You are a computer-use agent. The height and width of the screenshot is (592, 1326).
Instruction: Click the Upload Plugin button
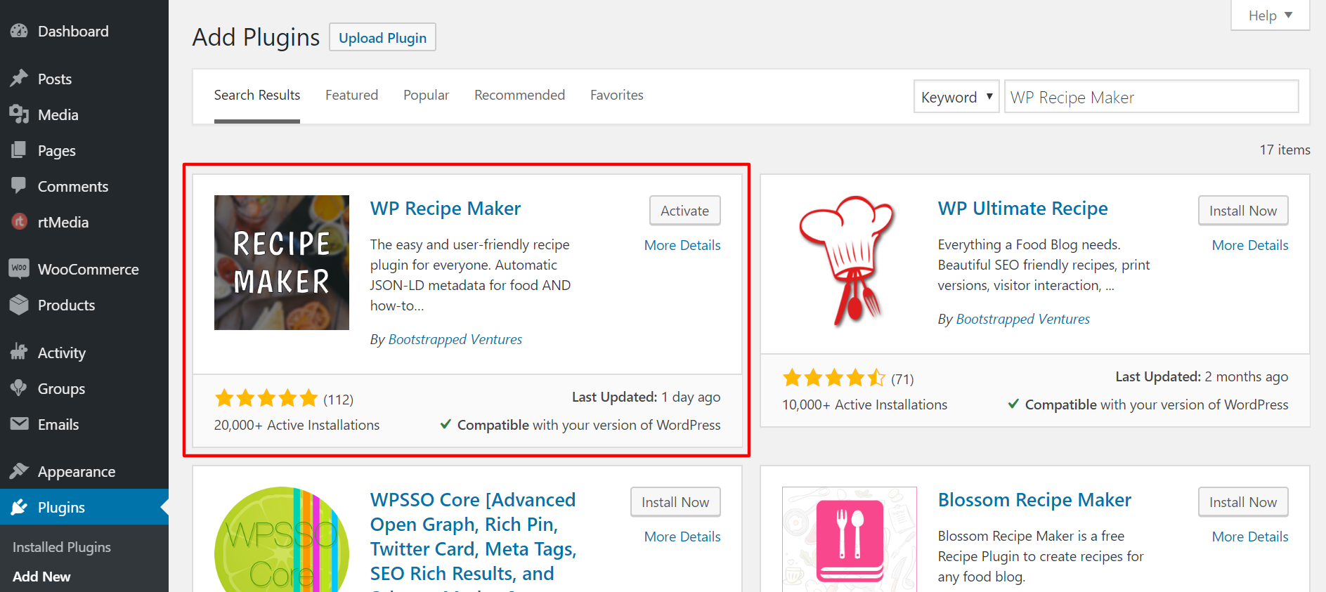tap(382, 38)
